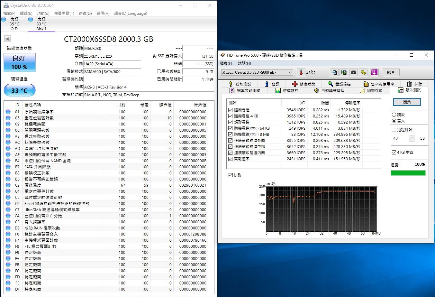Open the 佈景主題(T) menu
The width and height of the screenshot is (435, 297).
click(x=64, y=14)
